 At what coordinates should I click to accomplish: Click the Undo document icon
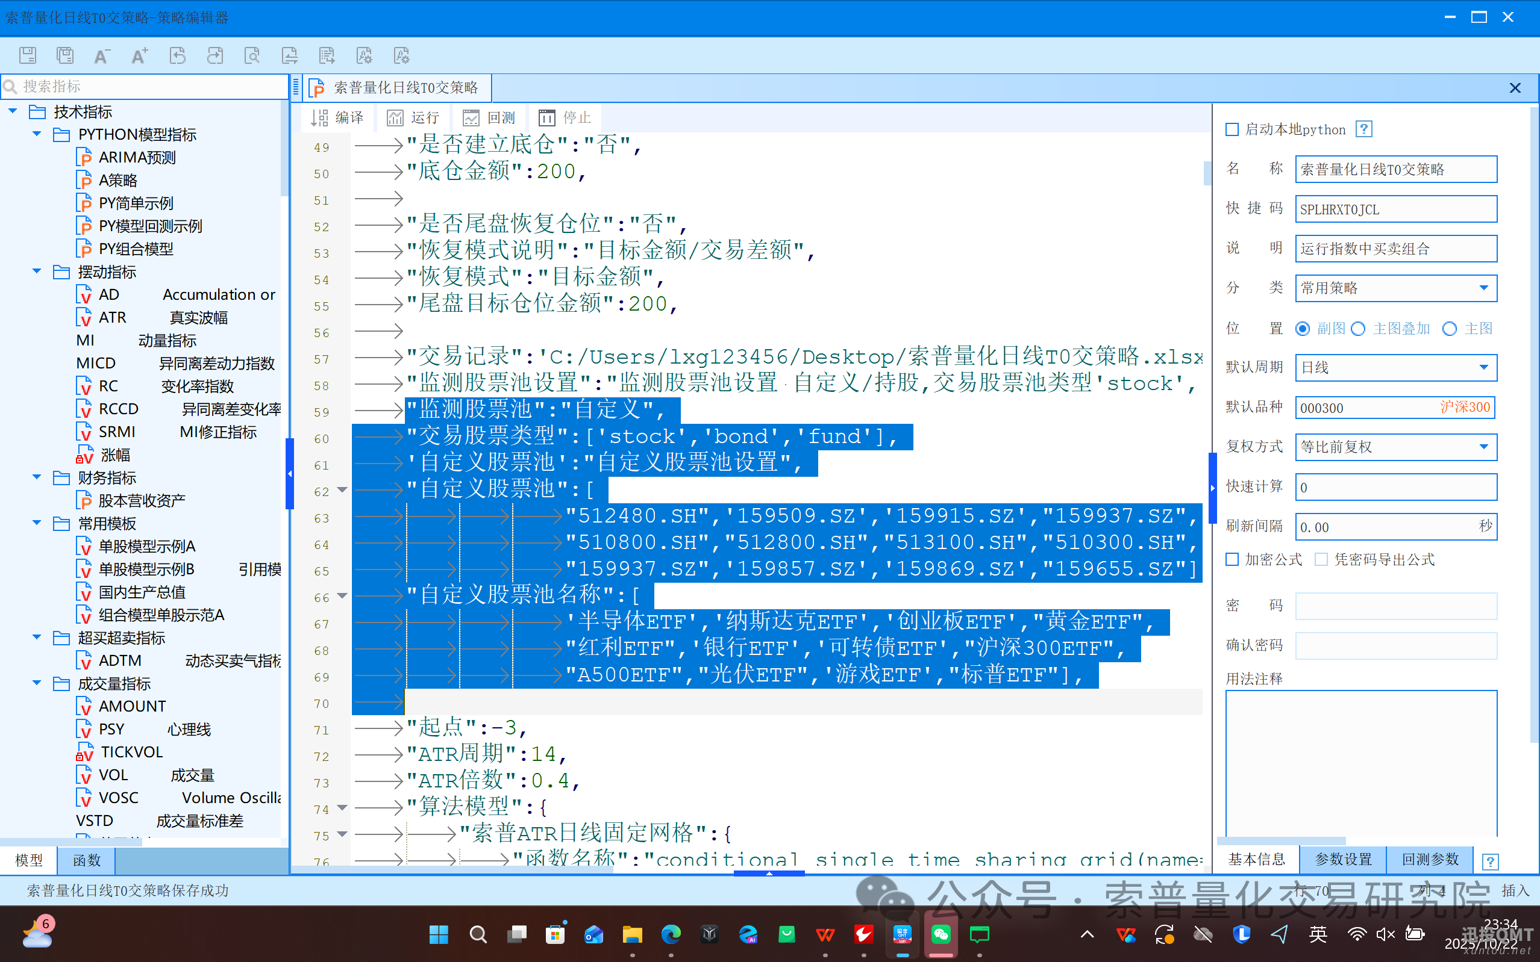178,55
